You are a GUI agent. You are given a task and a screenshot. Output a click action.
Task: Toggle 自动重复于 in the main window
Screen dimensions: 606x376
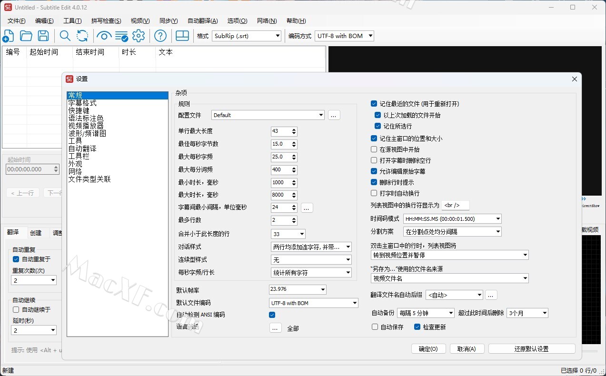point(16,259)
